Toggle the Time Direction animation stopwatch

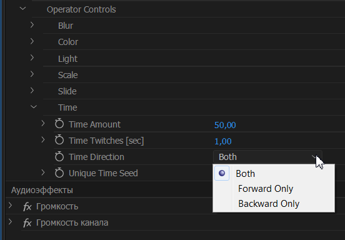coord(59,156)
